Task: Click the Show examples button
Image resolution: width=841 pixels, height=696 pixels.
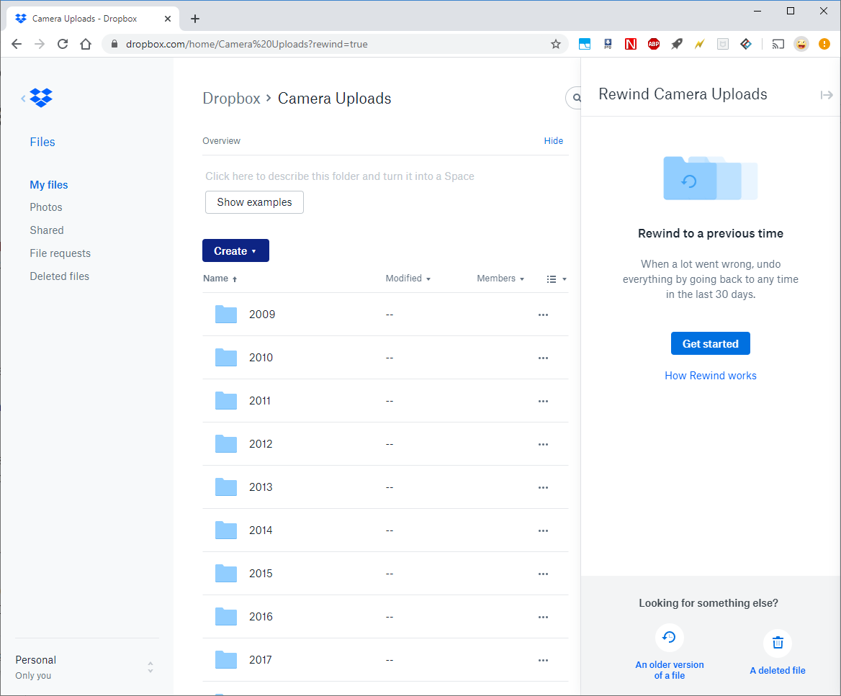Action: pyautogui.click(x=254, y=202)
